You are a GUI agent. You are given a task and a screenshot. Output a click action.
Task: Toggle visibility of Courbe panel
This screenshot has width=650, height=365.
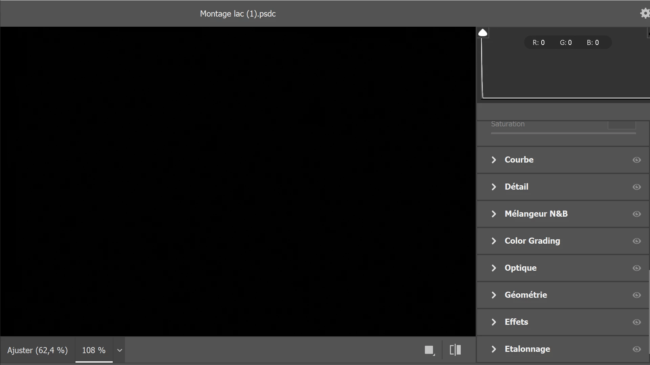click(636, 160)
